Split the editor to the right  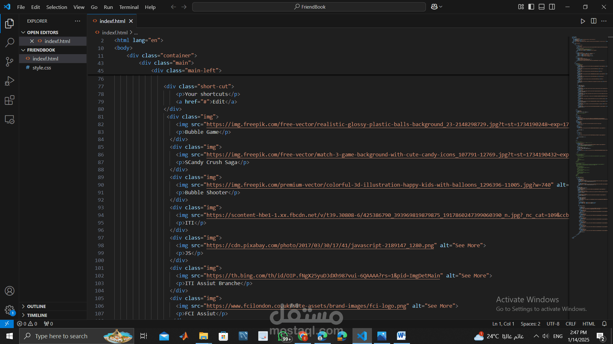[x=594, y=21]
